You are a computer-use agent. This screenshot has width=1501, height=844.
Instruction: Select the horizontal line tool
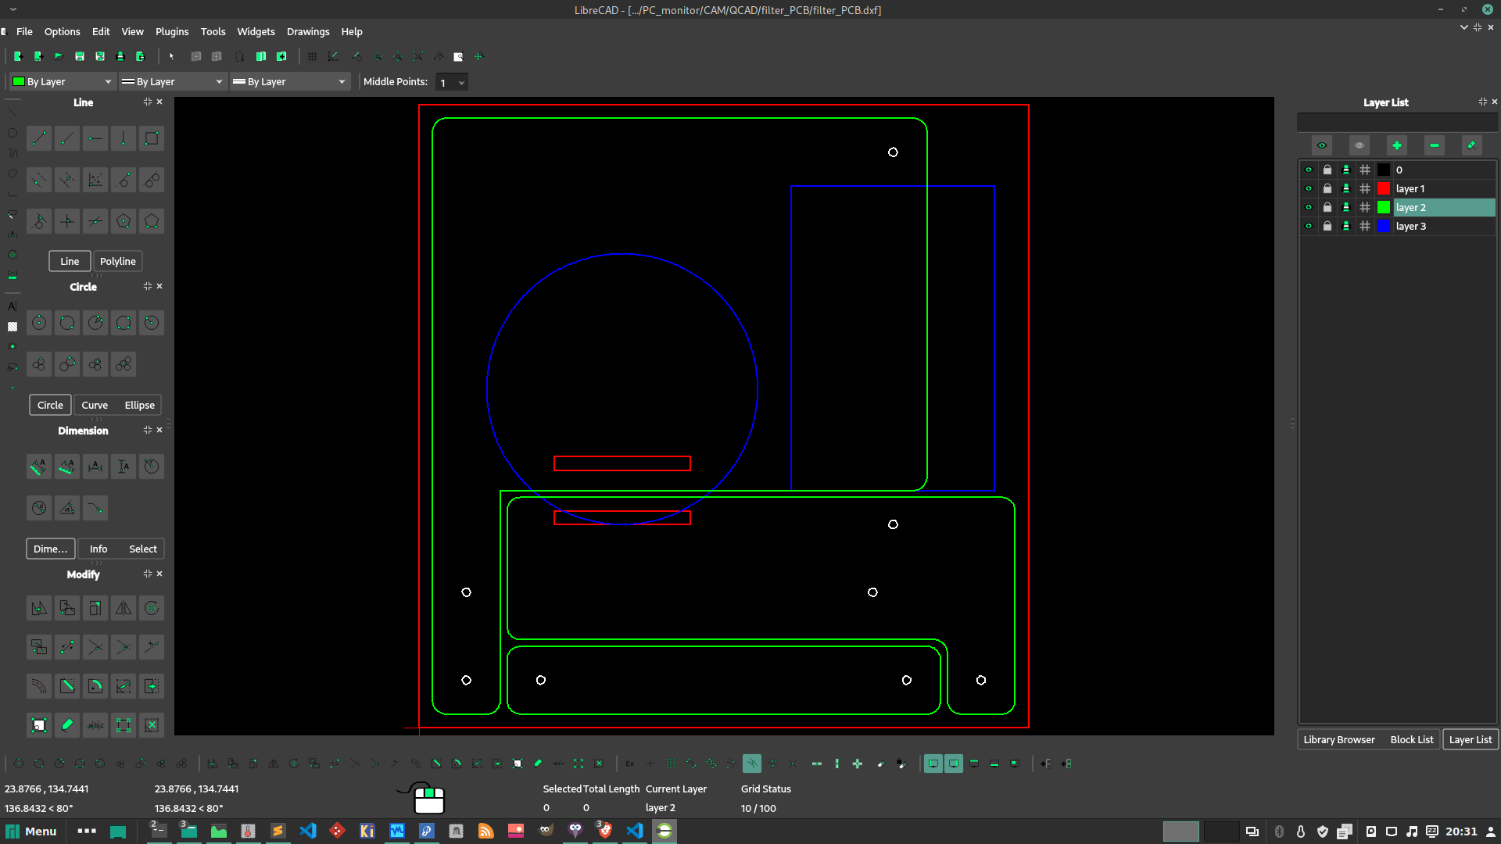click(x=95, y=139)
